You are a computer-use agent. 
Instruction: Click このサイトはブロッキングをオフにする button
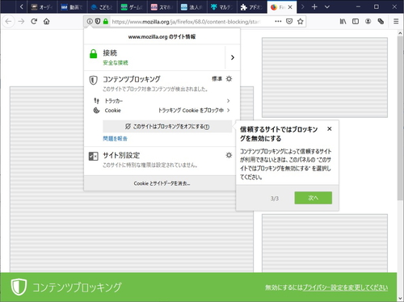point(167,127)
